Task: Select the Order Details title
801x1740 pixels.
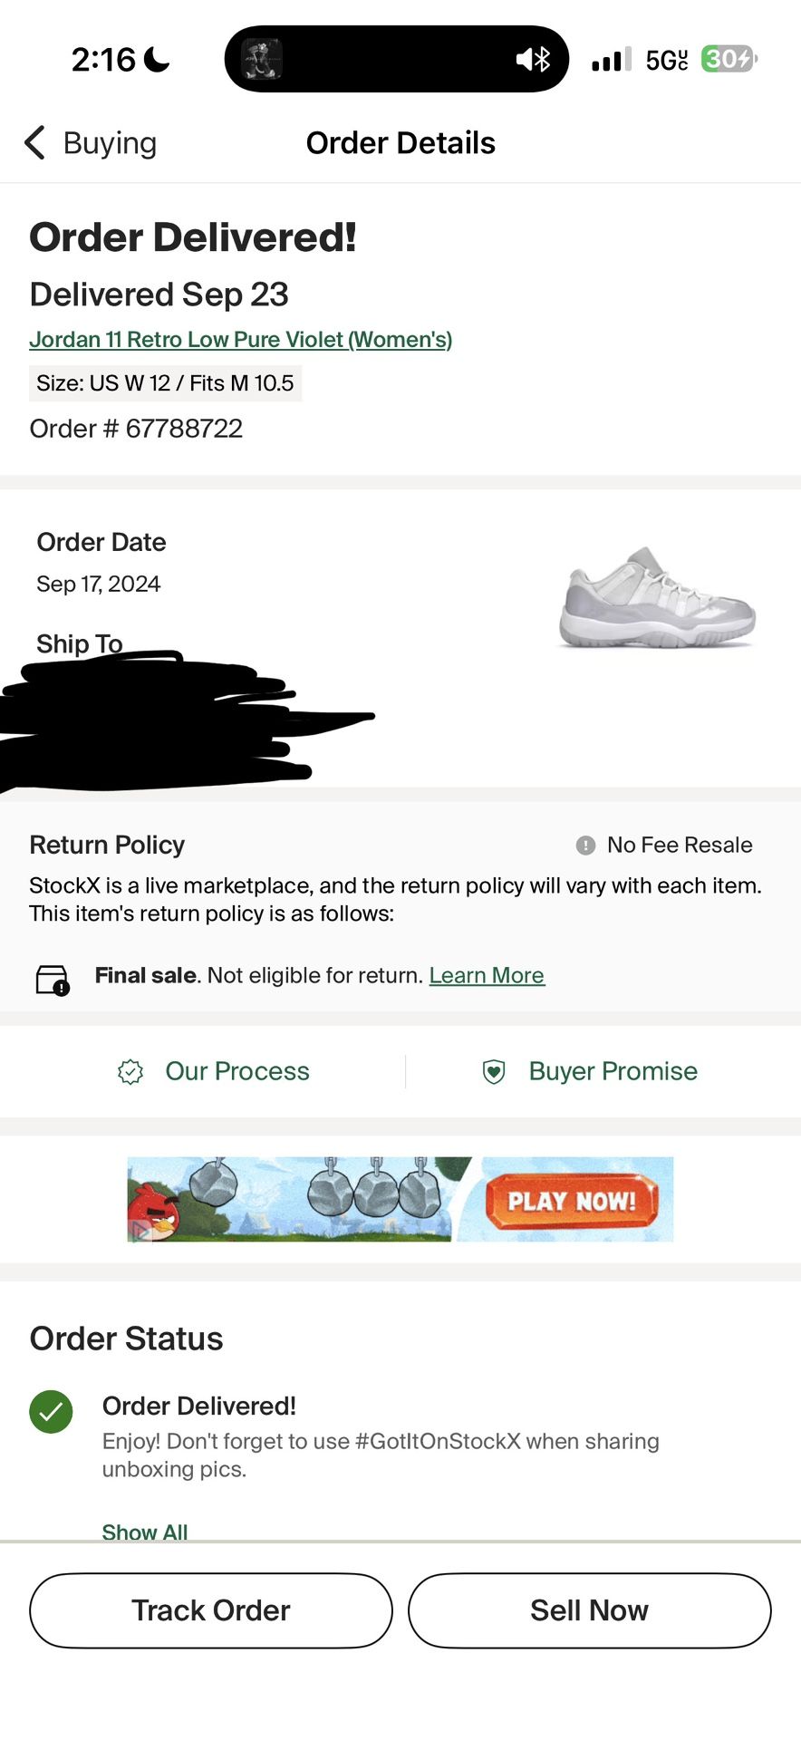Action: pos(400,142)
